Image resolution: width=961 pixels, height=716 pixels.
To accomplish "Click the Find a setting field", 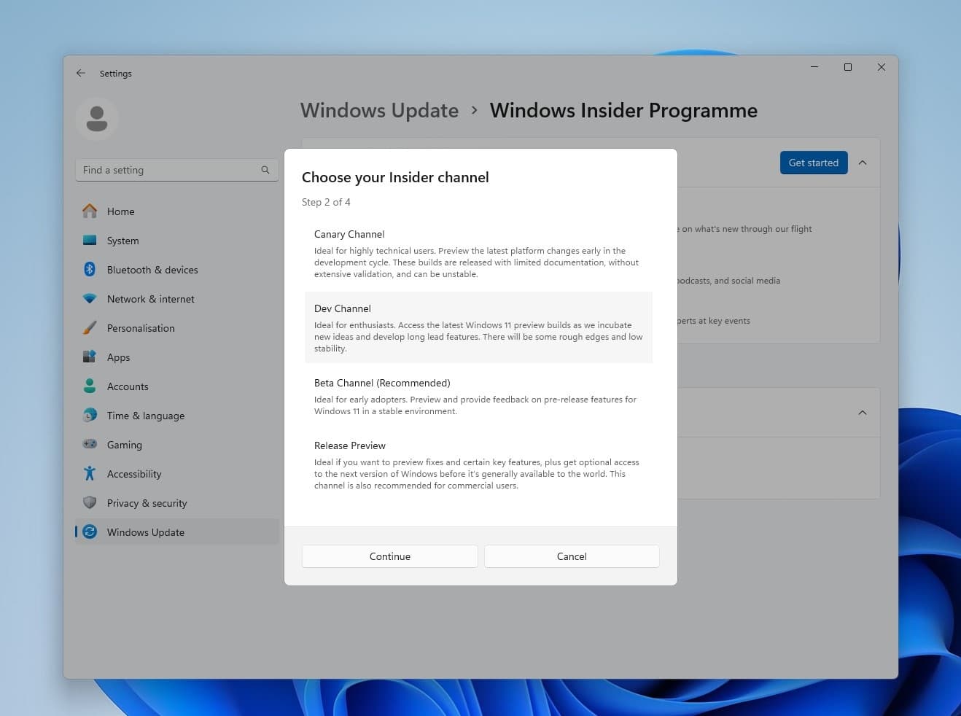I will pos(177,170).
